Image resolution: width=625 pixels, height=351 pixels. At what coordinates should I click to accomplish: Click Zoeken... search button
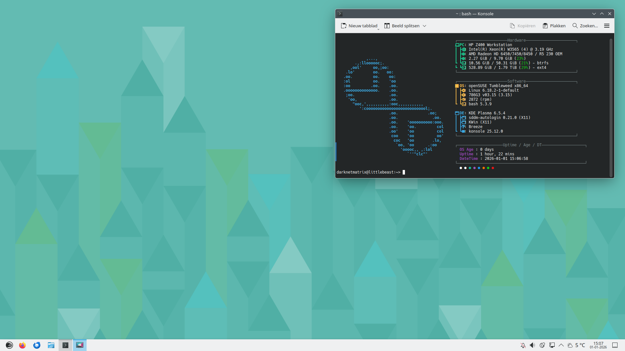585,26
